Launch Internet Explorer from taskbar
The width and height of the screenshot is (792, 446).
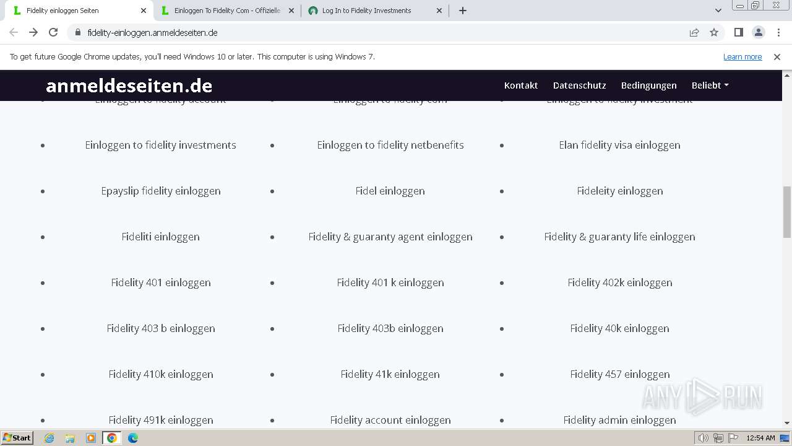49,438
